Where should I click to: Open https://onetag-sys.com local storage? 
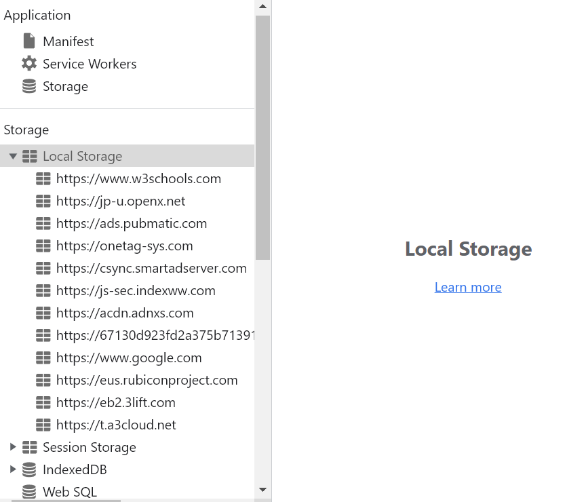click(125, 246)
